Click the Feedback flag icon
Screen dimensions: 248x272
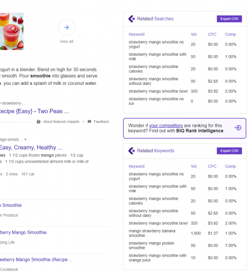89,122
